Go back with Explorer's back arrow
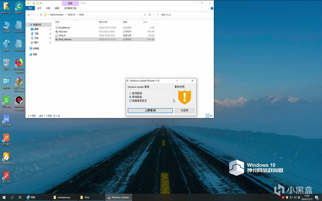This screenshot has height=201, width=322. 29,15
